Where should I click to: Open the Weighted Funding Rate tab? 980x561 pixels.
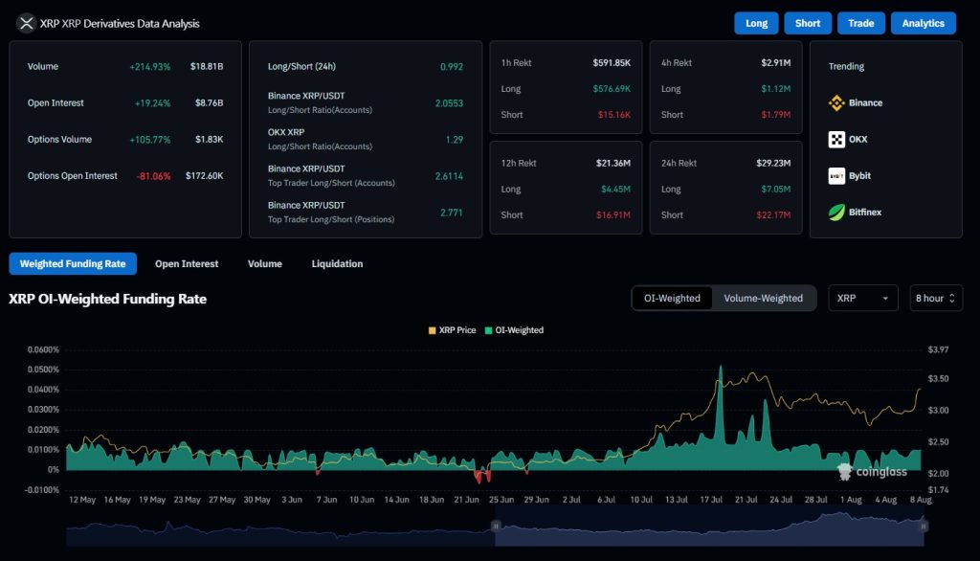click(73, 264)
